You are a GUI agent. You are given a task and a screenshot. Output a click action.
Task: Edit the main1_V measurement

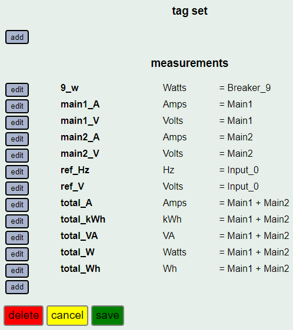pyautogui.click(x=17, y=123)
